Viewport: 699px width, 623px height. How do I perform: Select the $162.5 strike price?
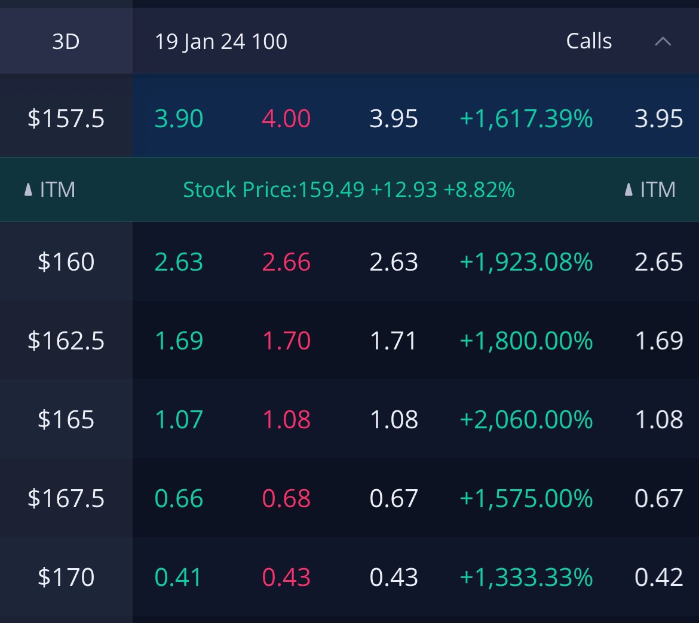point(66,341)
